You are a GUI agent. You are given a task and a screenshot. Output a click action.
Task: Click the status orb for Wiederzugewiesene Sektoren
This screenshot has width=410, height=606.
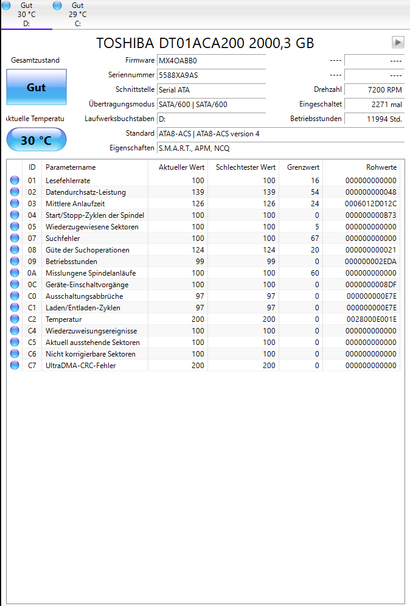tap(15, 226)
